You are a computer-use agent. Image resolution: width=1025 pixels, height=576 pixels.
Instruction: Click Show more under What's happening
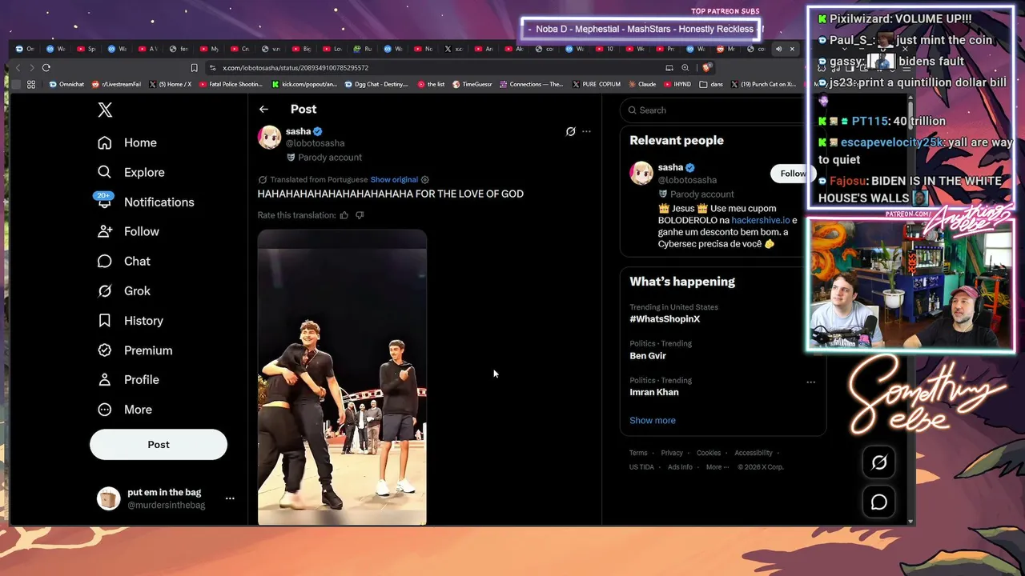[x=653, y=421]
